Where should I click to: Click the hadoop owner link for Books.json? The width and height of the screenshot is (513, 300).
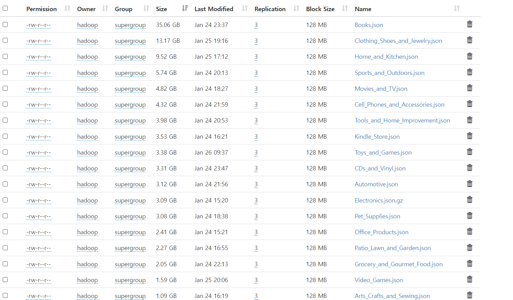tap(87, 25)
